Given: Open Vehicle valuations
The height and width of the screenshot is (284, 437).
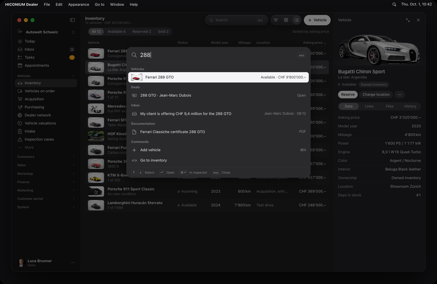Looking at the screenshot, I should tap(46, 123).
